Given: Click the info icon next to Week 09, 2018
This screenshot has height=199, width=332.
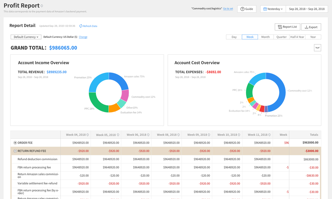Looking at the screenshot, I should coord(209,135).
